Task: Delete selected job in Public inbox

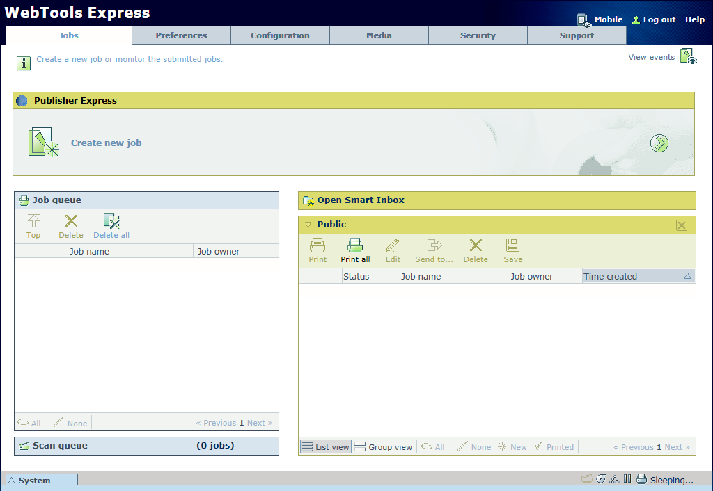Action: [476, 250]
